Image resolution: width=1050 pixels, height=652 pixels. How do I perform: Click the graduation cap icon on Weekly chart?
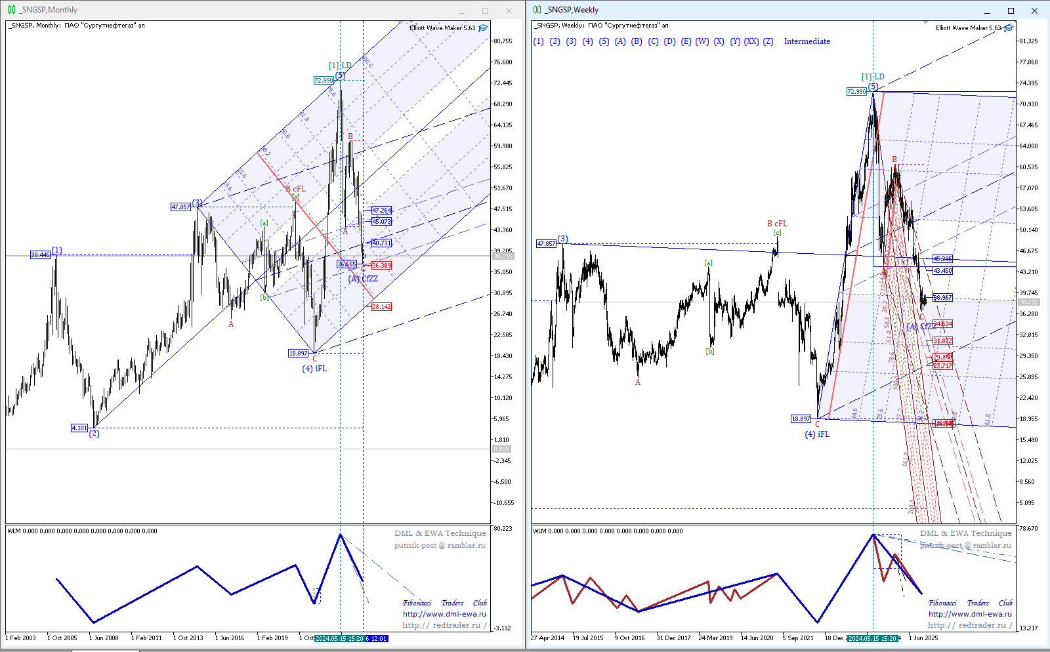tap(1009, 28)
